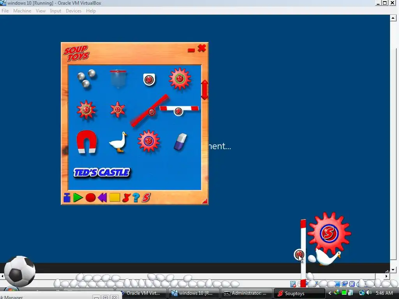The image size is (399, 299).
Task: Open the Machine menu
Action: 22,11
